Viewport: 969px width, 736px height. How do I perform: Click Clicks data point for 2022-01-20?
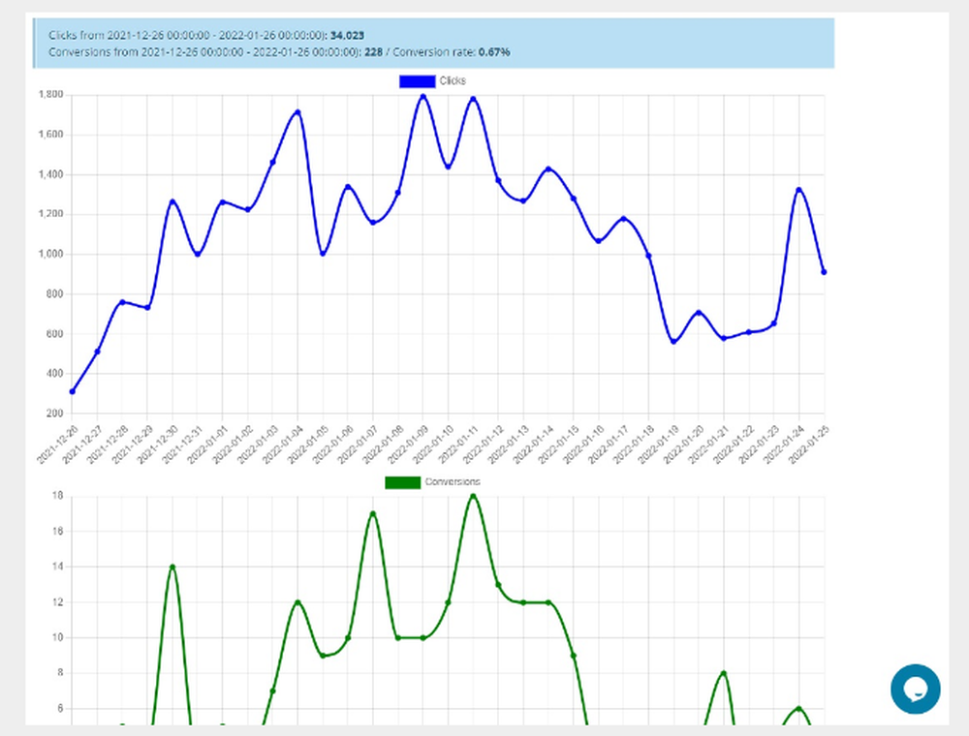click(x=699, y=313)
